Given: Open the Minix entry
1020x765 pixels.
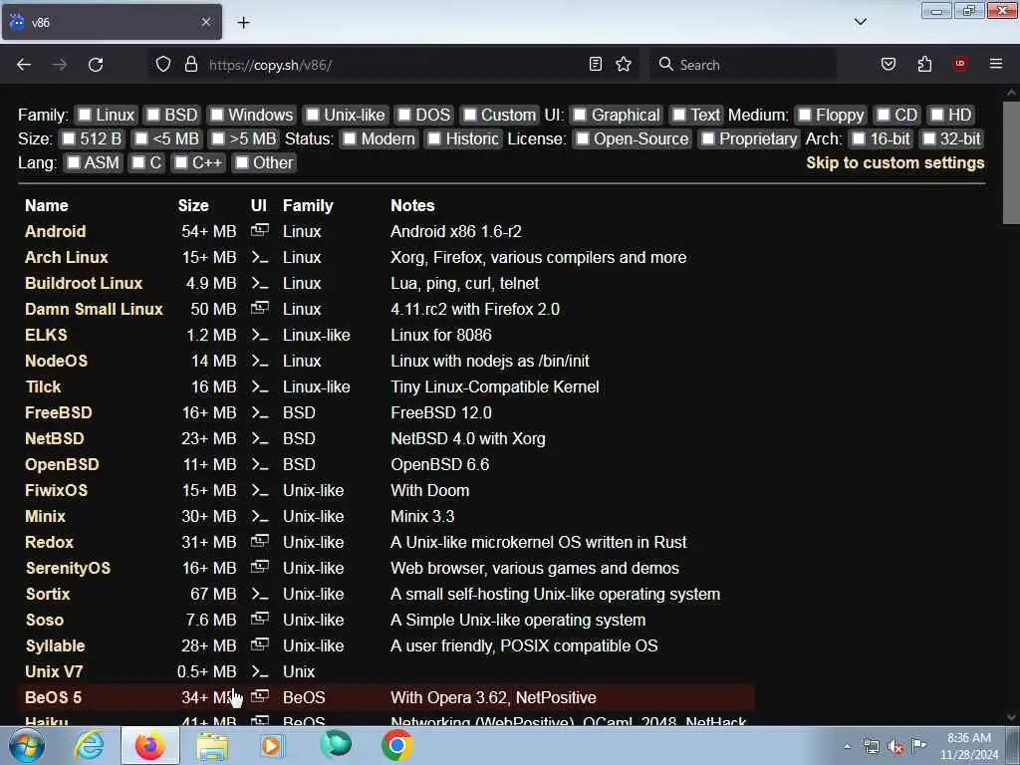Looking at the screenshot, I should [x=45, y=516].
